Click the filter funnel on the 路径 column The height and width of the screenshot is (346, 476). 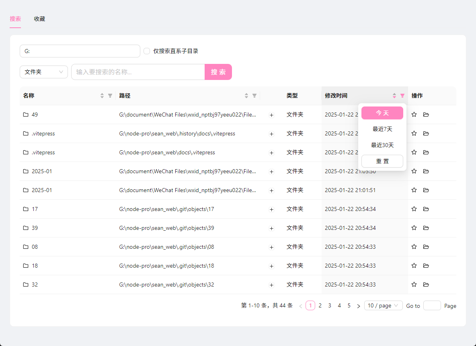254,96
